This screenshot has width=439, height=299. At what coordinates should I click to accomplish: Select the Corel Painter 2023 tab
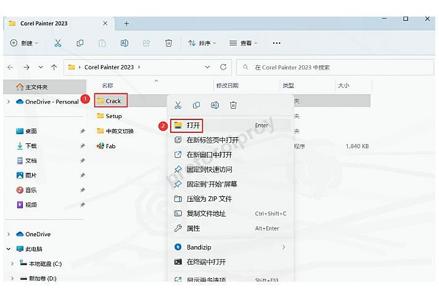(59, 23)
